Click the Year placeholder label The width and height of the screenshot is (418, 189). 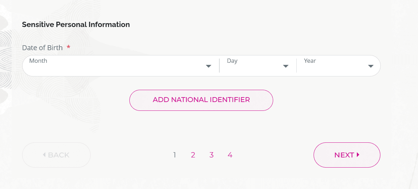click(310, 61)
